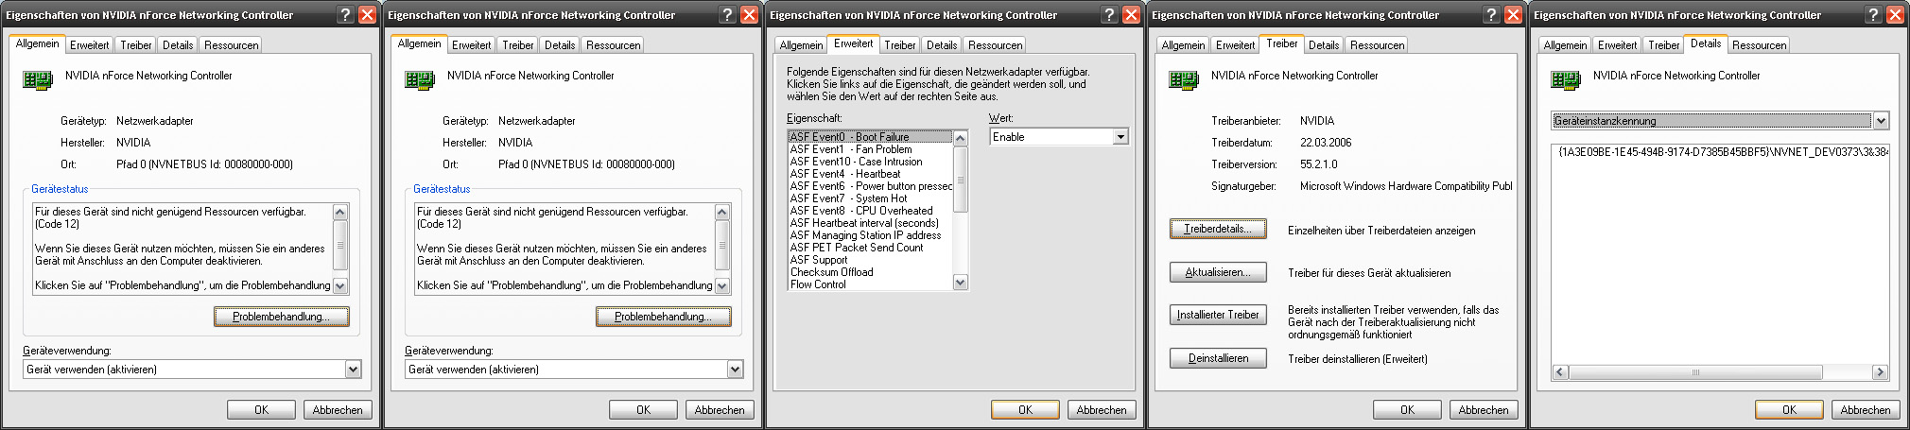This screenshot has width=1910, height=430.
Task: Select the ASF Support property
Action: click(870, 260)
